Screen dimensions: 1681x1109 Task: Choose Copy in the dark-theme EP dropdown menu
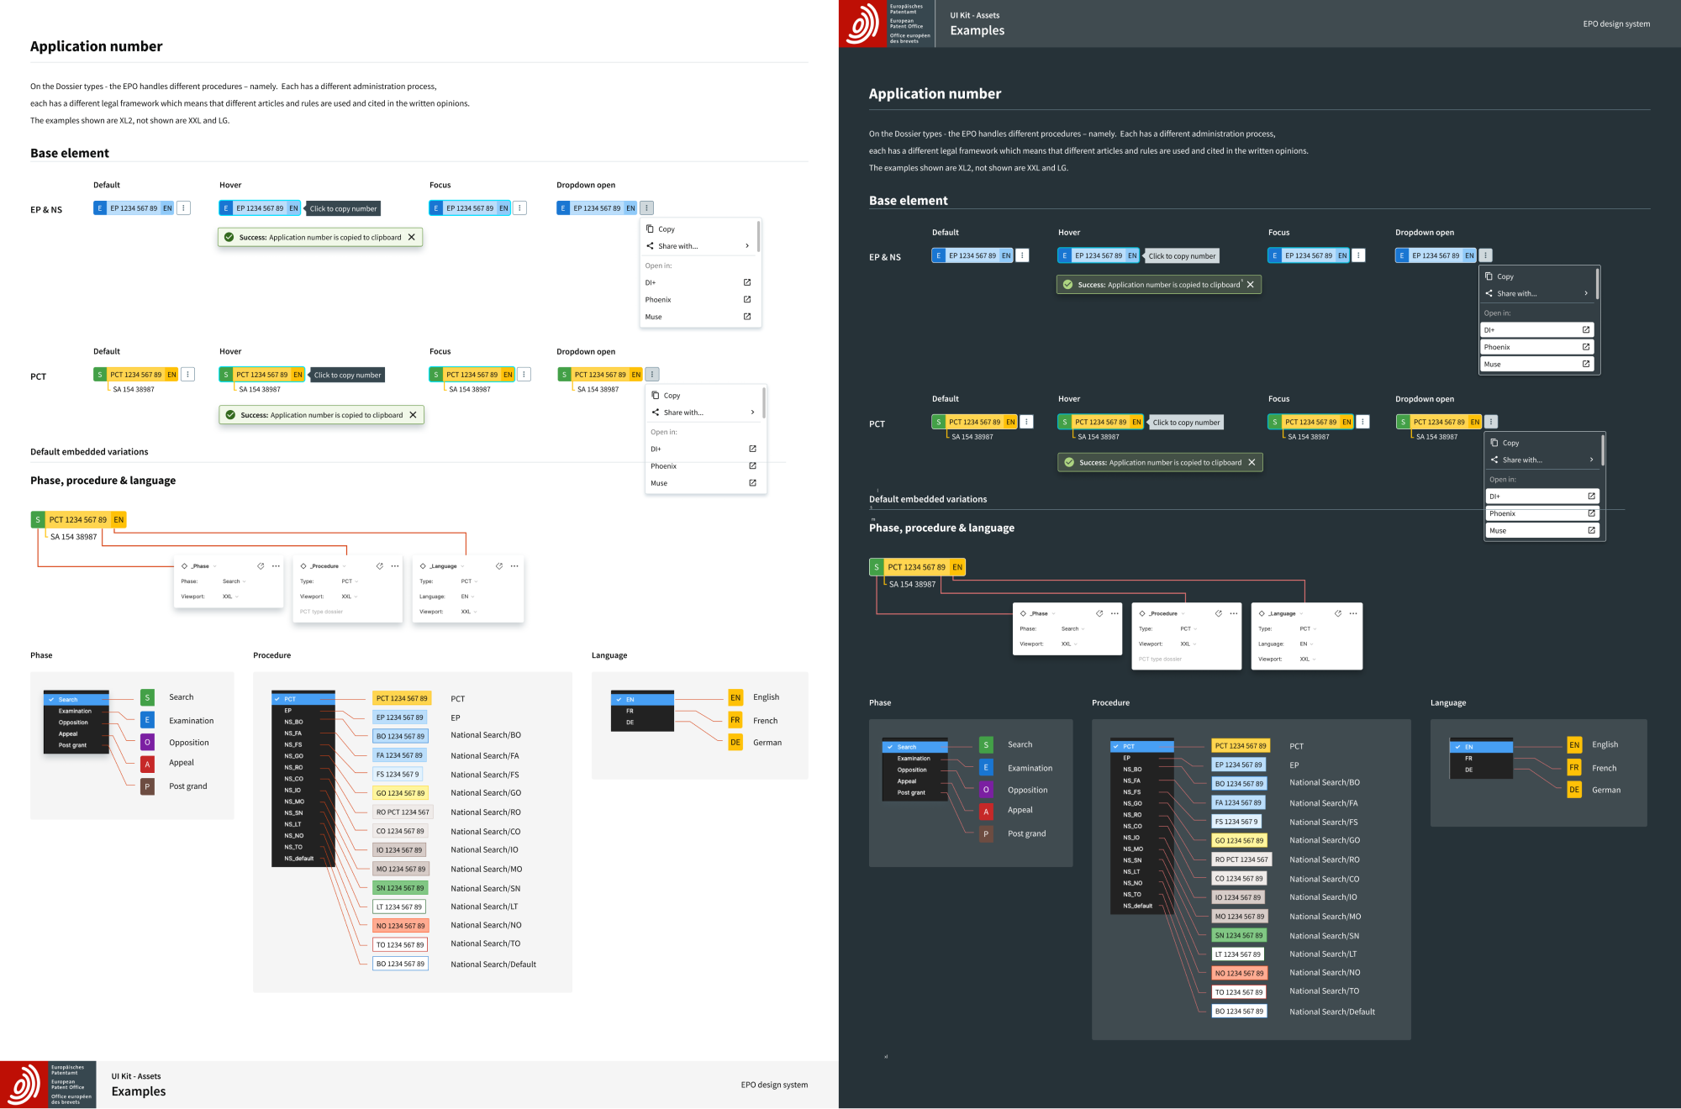(x=1504, y=276)
